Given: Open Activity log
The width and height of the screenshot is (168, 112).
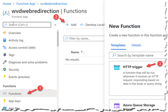Looking at the screenshot, I should [x=16, y=40].
